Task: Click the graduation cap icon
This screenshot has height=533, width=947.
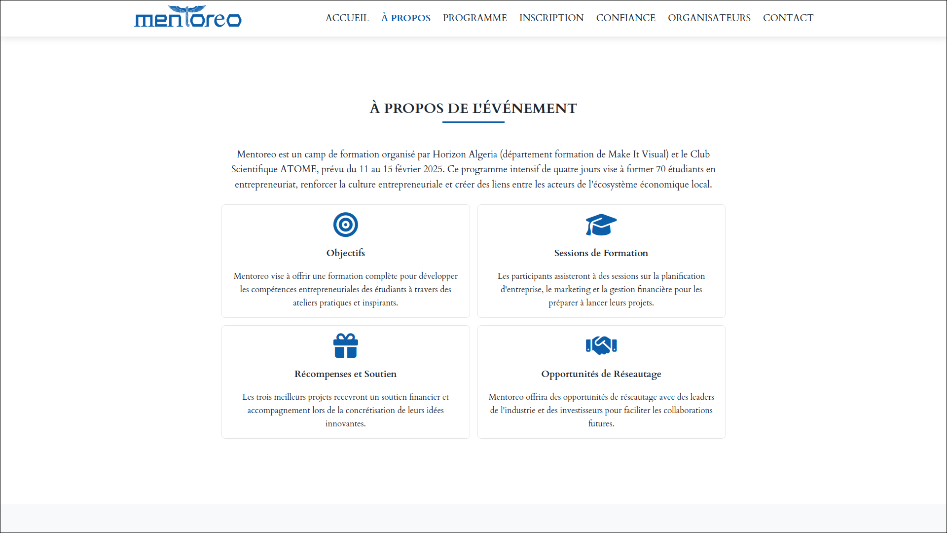Action: pos(601,225)
